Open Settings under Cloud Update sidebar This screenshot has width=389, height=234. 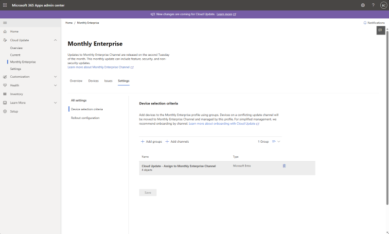16,69
